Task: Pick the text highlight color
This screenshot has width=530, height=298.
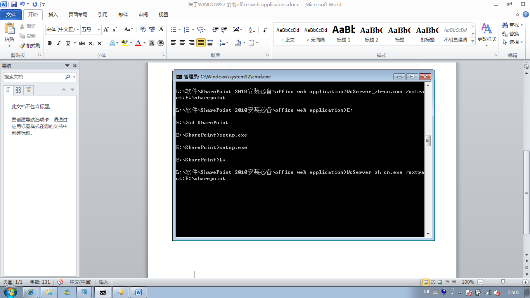Action: [124, 43]
